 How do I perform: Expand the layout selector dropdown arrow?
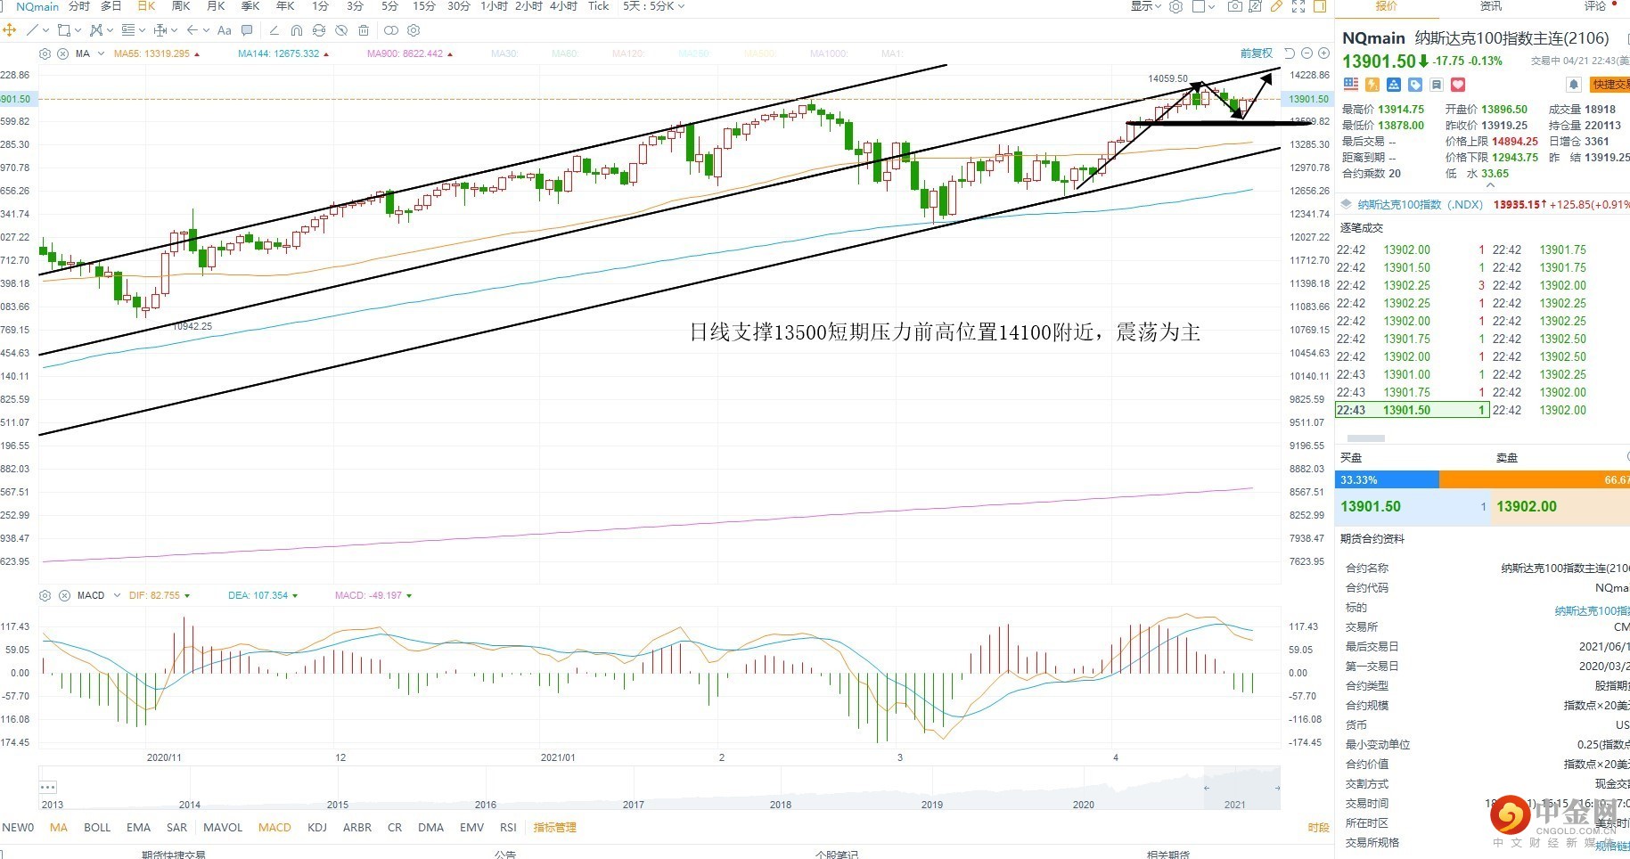click(1211, 6)
